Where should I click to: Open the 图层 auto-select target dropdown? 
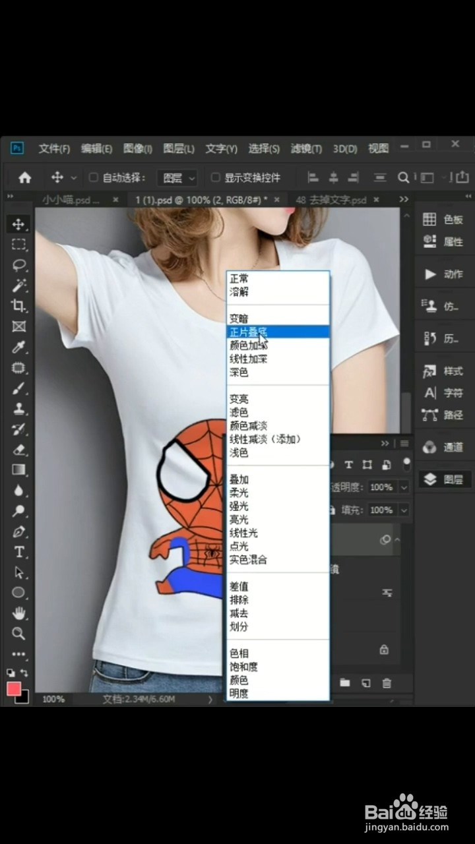click(x=177, y=177)
